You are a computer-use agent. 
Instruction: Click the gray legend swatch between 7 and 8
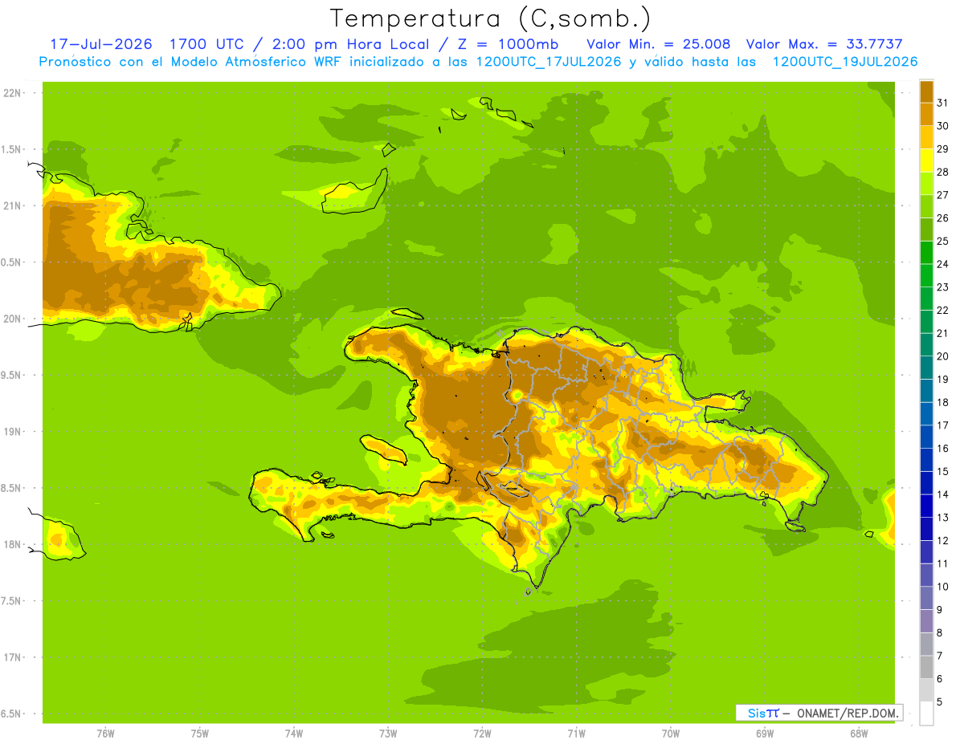(926, 644)
